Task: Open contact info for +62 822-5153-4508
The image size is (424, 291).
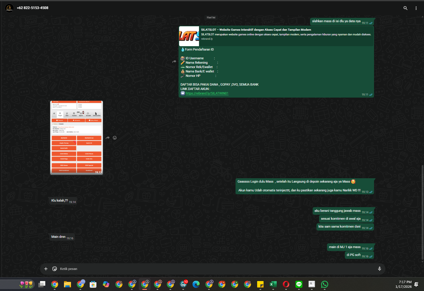Action: click(x=32, y=8)
